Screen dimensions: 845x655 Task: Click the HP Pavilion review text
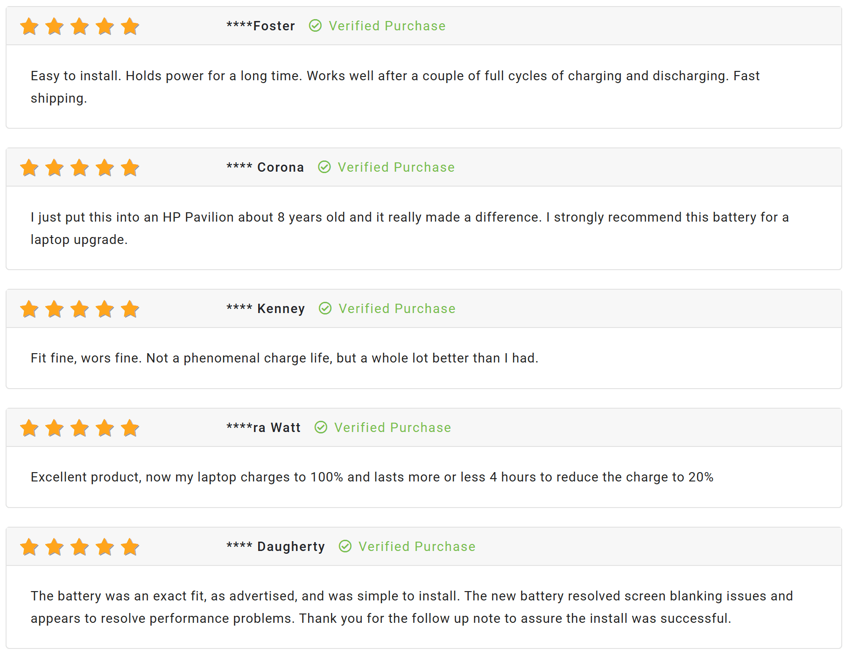(409, 228)
